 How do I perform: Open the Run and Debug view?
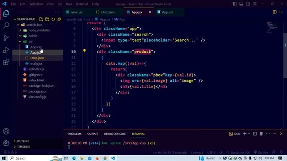click(x=6, y=50)
